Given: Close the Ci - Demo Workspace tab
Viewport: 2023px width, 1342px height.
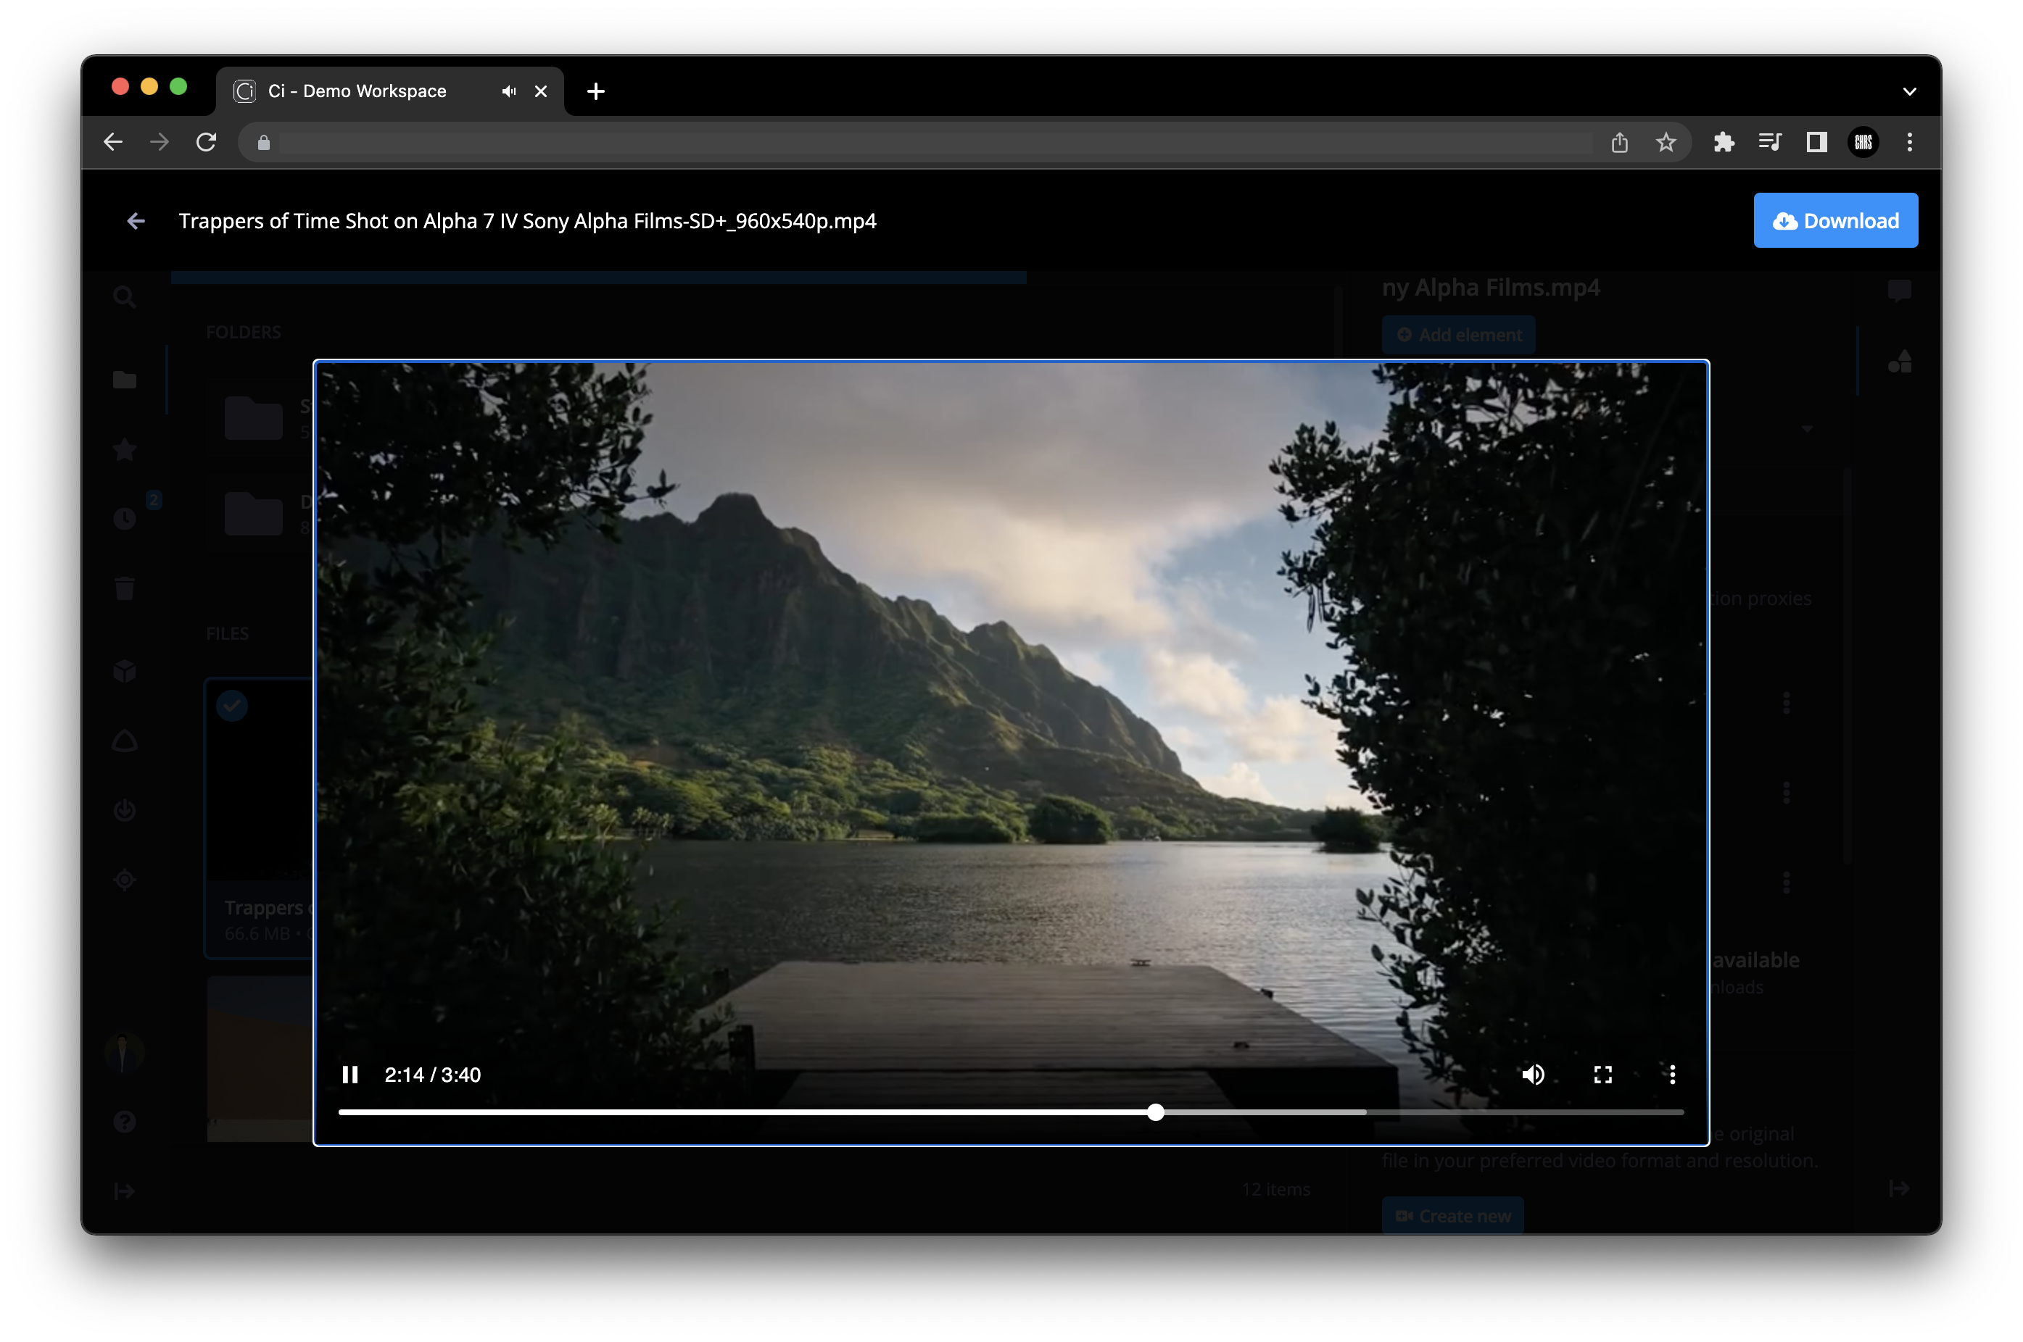Looking at the screenshot, I should point(540,91).
